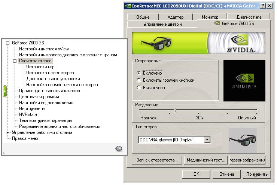
Task: Click the Применить button
Action: pos(257,174)
